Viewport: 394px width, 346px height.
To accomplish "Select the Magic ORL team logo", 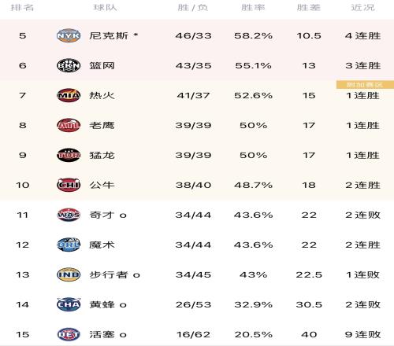I will [x=69, y=245].
